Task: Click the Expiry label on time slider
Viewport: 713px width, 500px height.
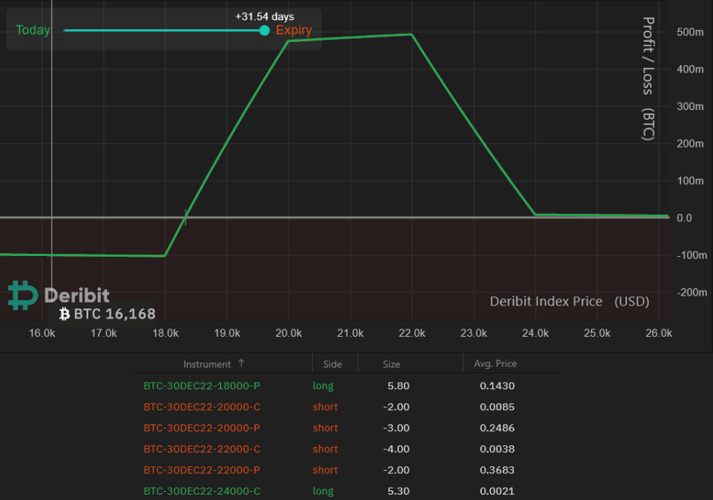Action: pos(293,30)
